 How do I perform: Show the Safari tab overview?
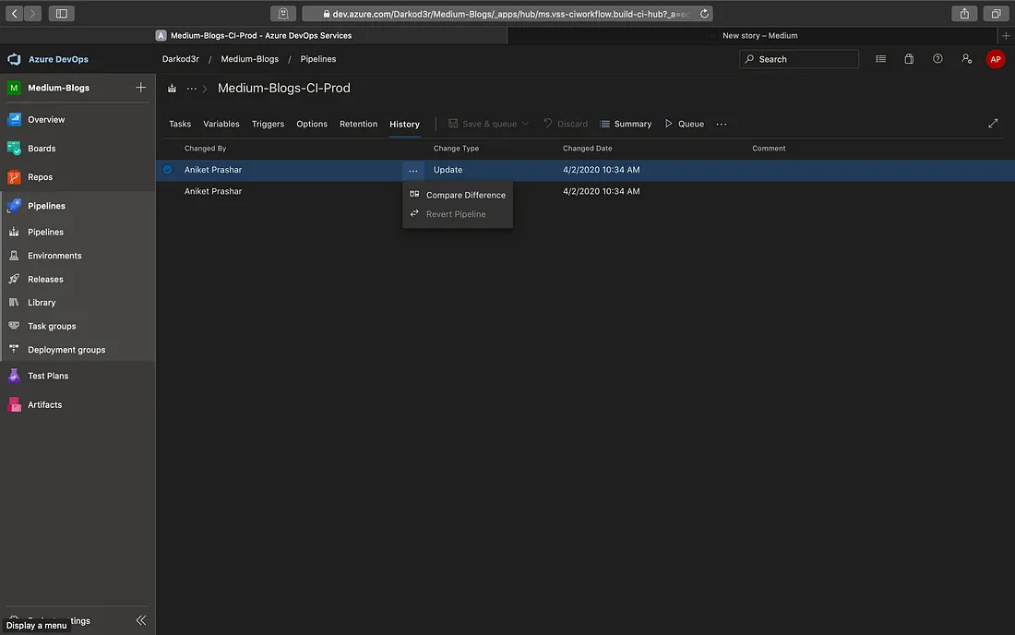coord(996,14)
